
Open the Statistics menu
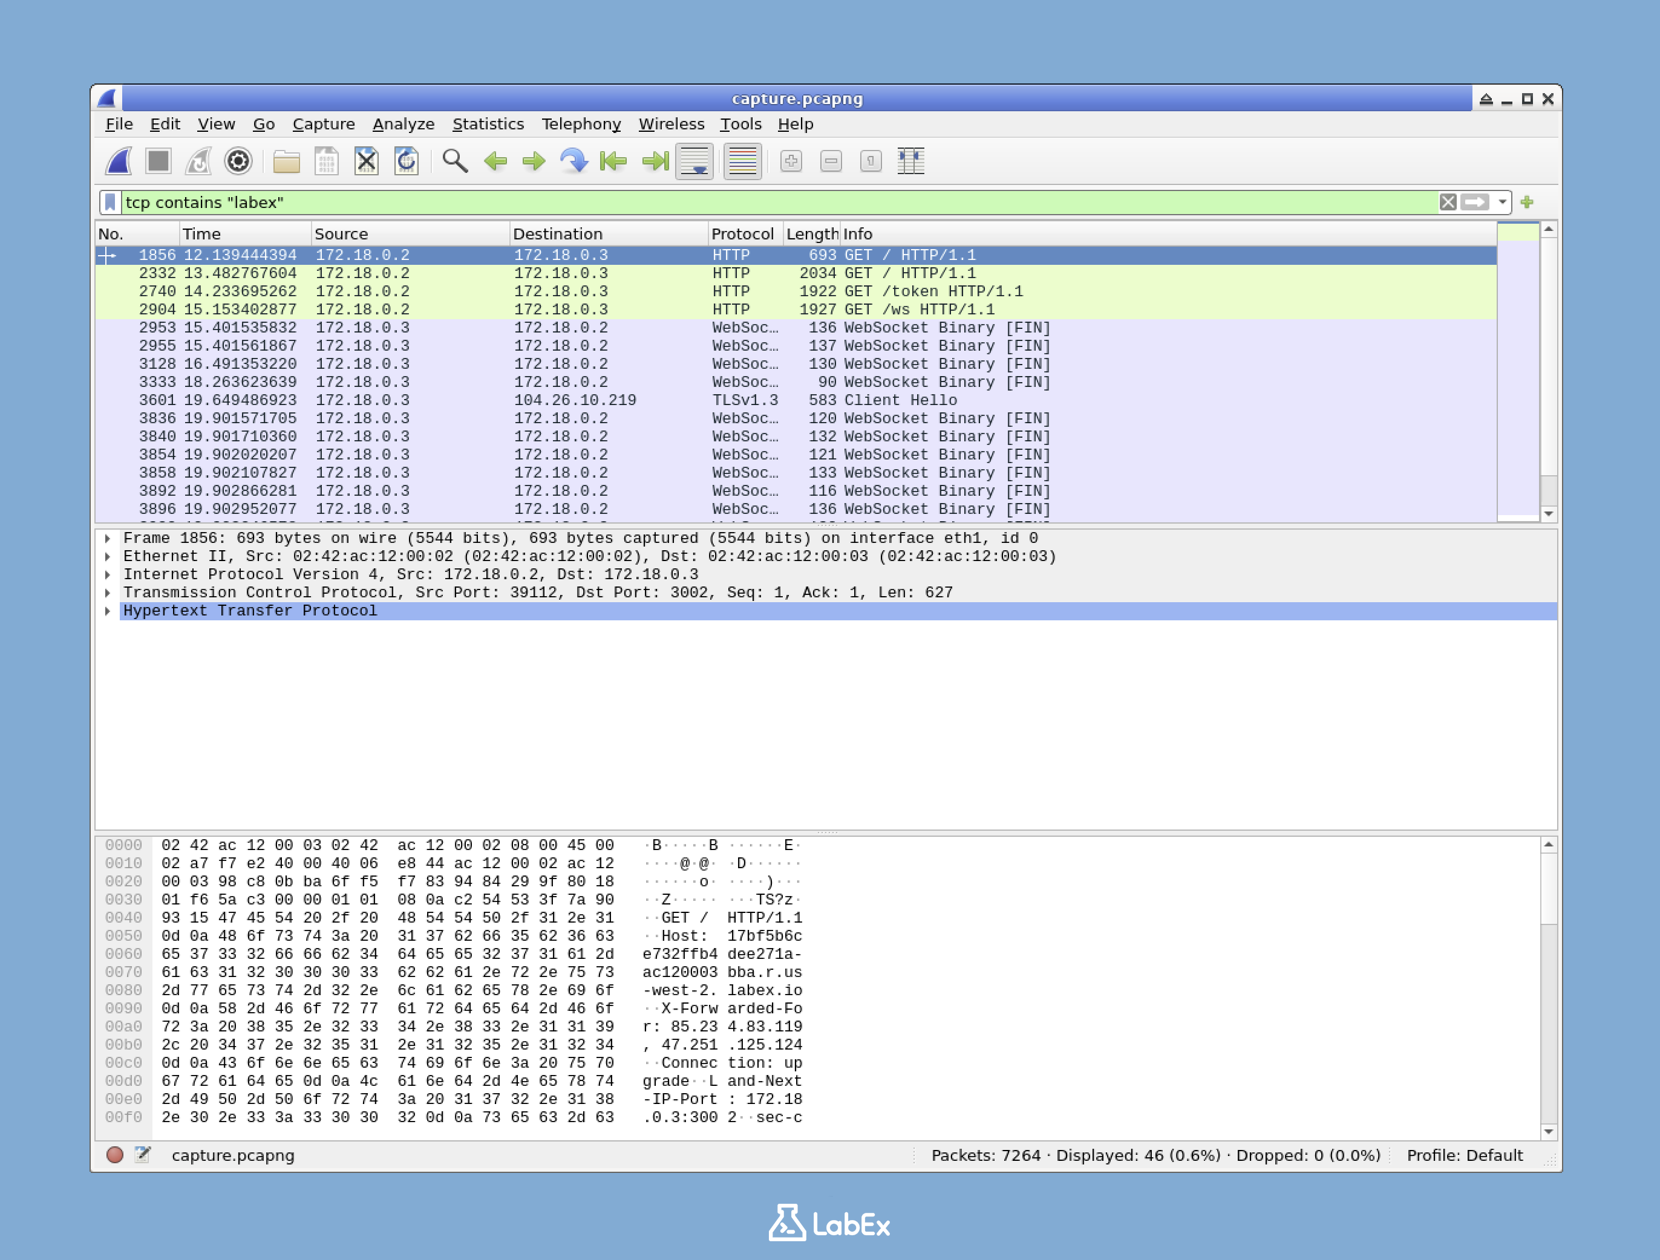click(x=488, y=124)
